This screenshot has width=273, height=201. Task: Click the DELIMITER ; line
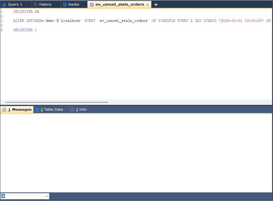coord(25,30)
